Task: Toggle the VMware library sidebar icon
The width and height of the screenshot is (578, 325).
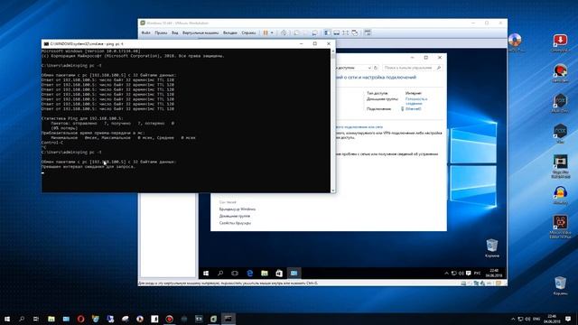Action: tap(327, 32)
